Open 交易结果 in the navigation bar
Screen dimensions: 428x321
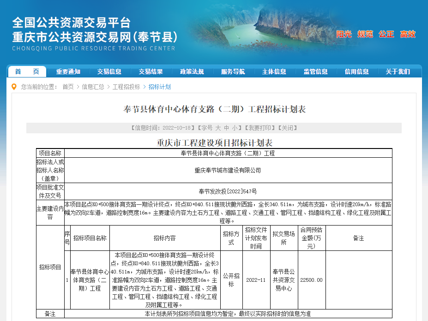click(151, 71)
